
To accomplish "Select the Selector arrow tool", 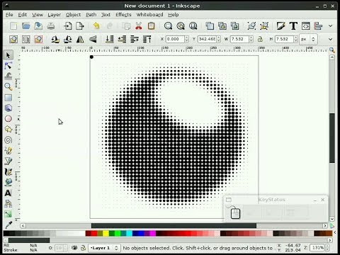I will [x=8, y=55].
